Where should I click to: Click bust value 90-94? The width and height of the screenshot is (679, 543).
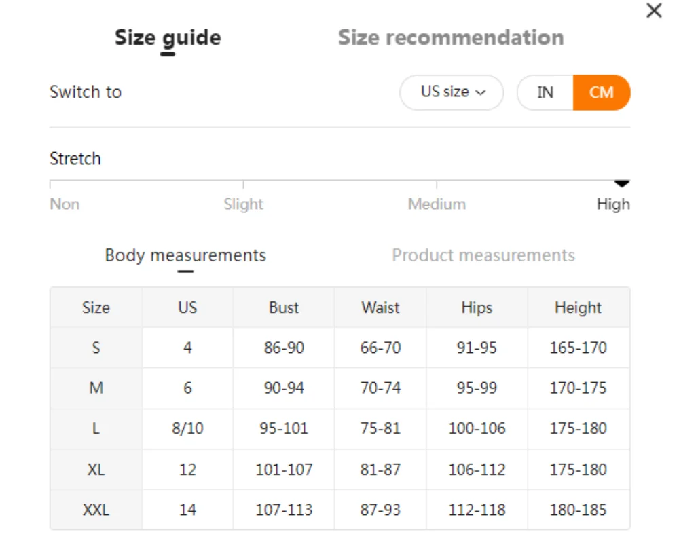coord(284,388)
